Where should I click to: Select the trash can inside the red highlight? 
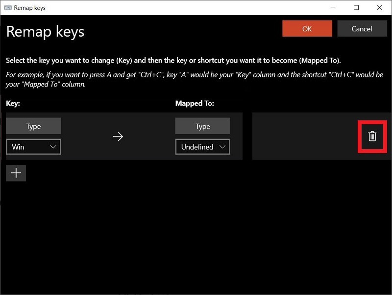tap(372, 137)
